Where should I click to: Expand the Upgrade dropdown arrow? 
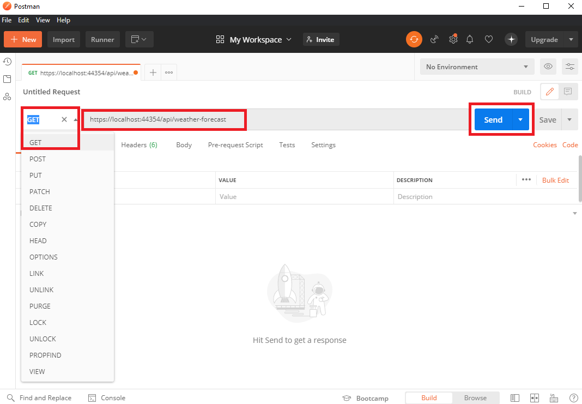[571, 39]
